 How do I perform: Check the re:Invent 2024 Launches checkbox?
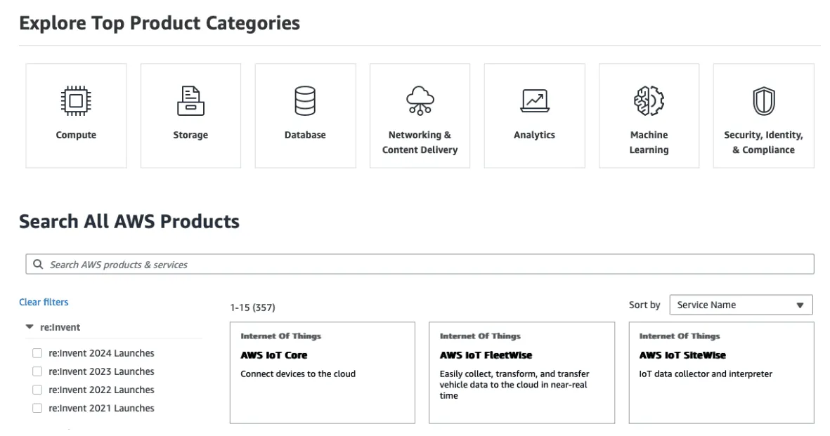click(37, 353)
